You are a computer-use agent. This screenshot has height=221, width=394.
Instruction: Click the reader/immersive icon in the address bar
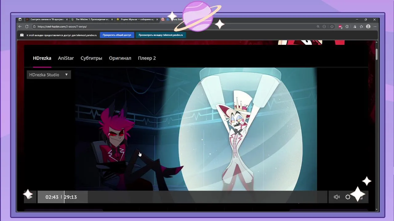[324, 27]
